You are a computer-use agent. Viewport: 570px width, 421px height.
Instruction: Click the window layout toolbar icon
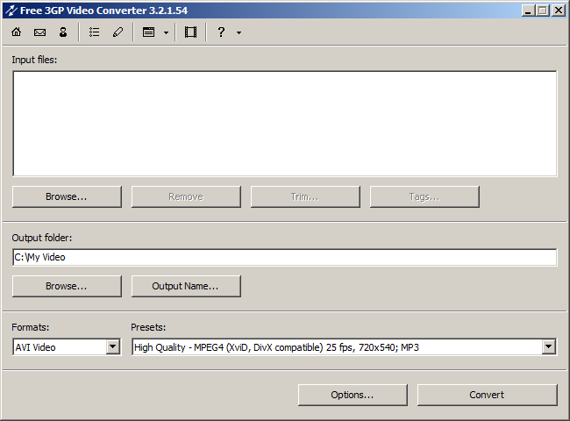pos(148,32)
